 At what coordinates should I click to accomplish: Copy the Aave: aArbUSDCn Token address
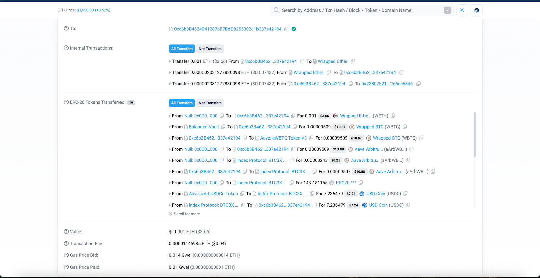242,194
